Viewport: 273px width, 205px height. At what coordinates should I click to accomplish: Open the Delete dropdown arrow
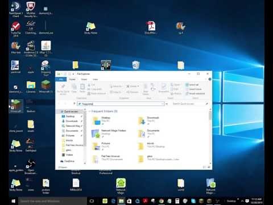(138, 87)
